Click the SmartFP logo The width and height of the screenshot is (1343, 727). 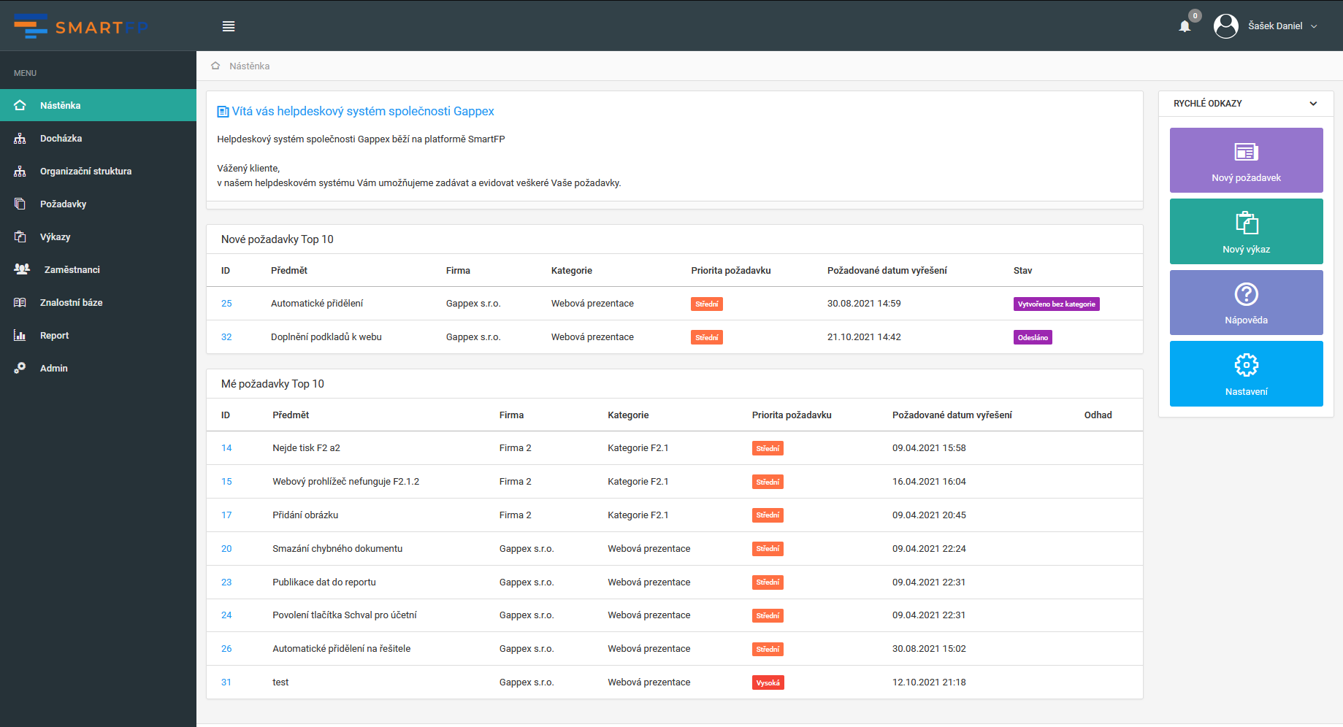(x=81, y=26)
